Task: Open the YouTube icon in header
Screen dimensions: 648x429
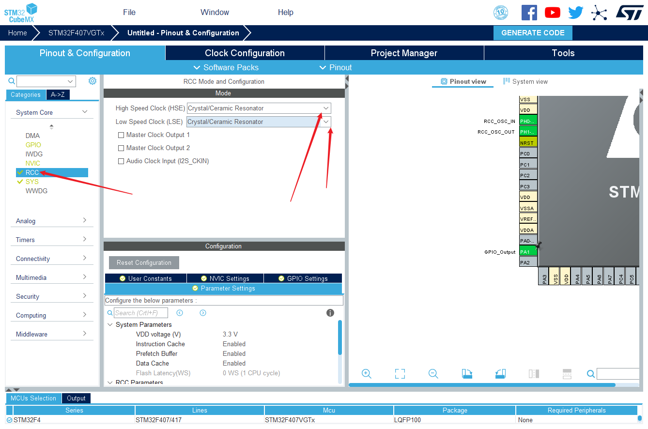Action: pos(553,13)
